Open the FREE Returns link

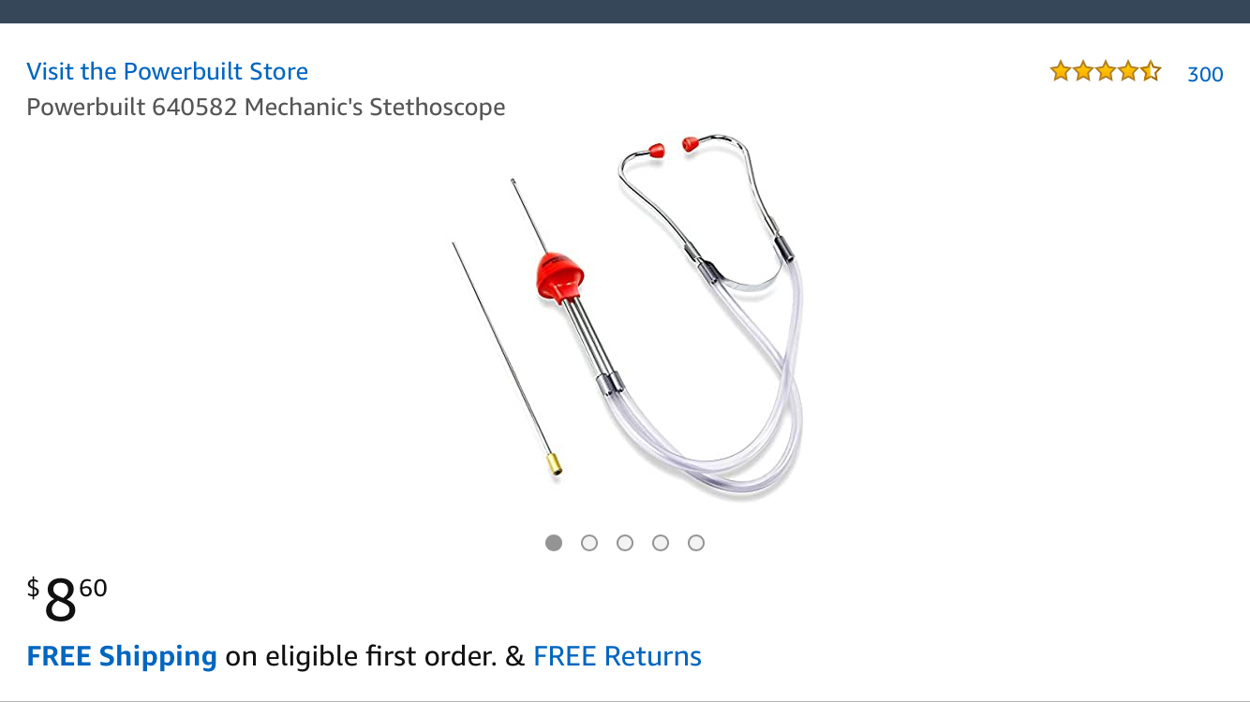tap(618, 656)
